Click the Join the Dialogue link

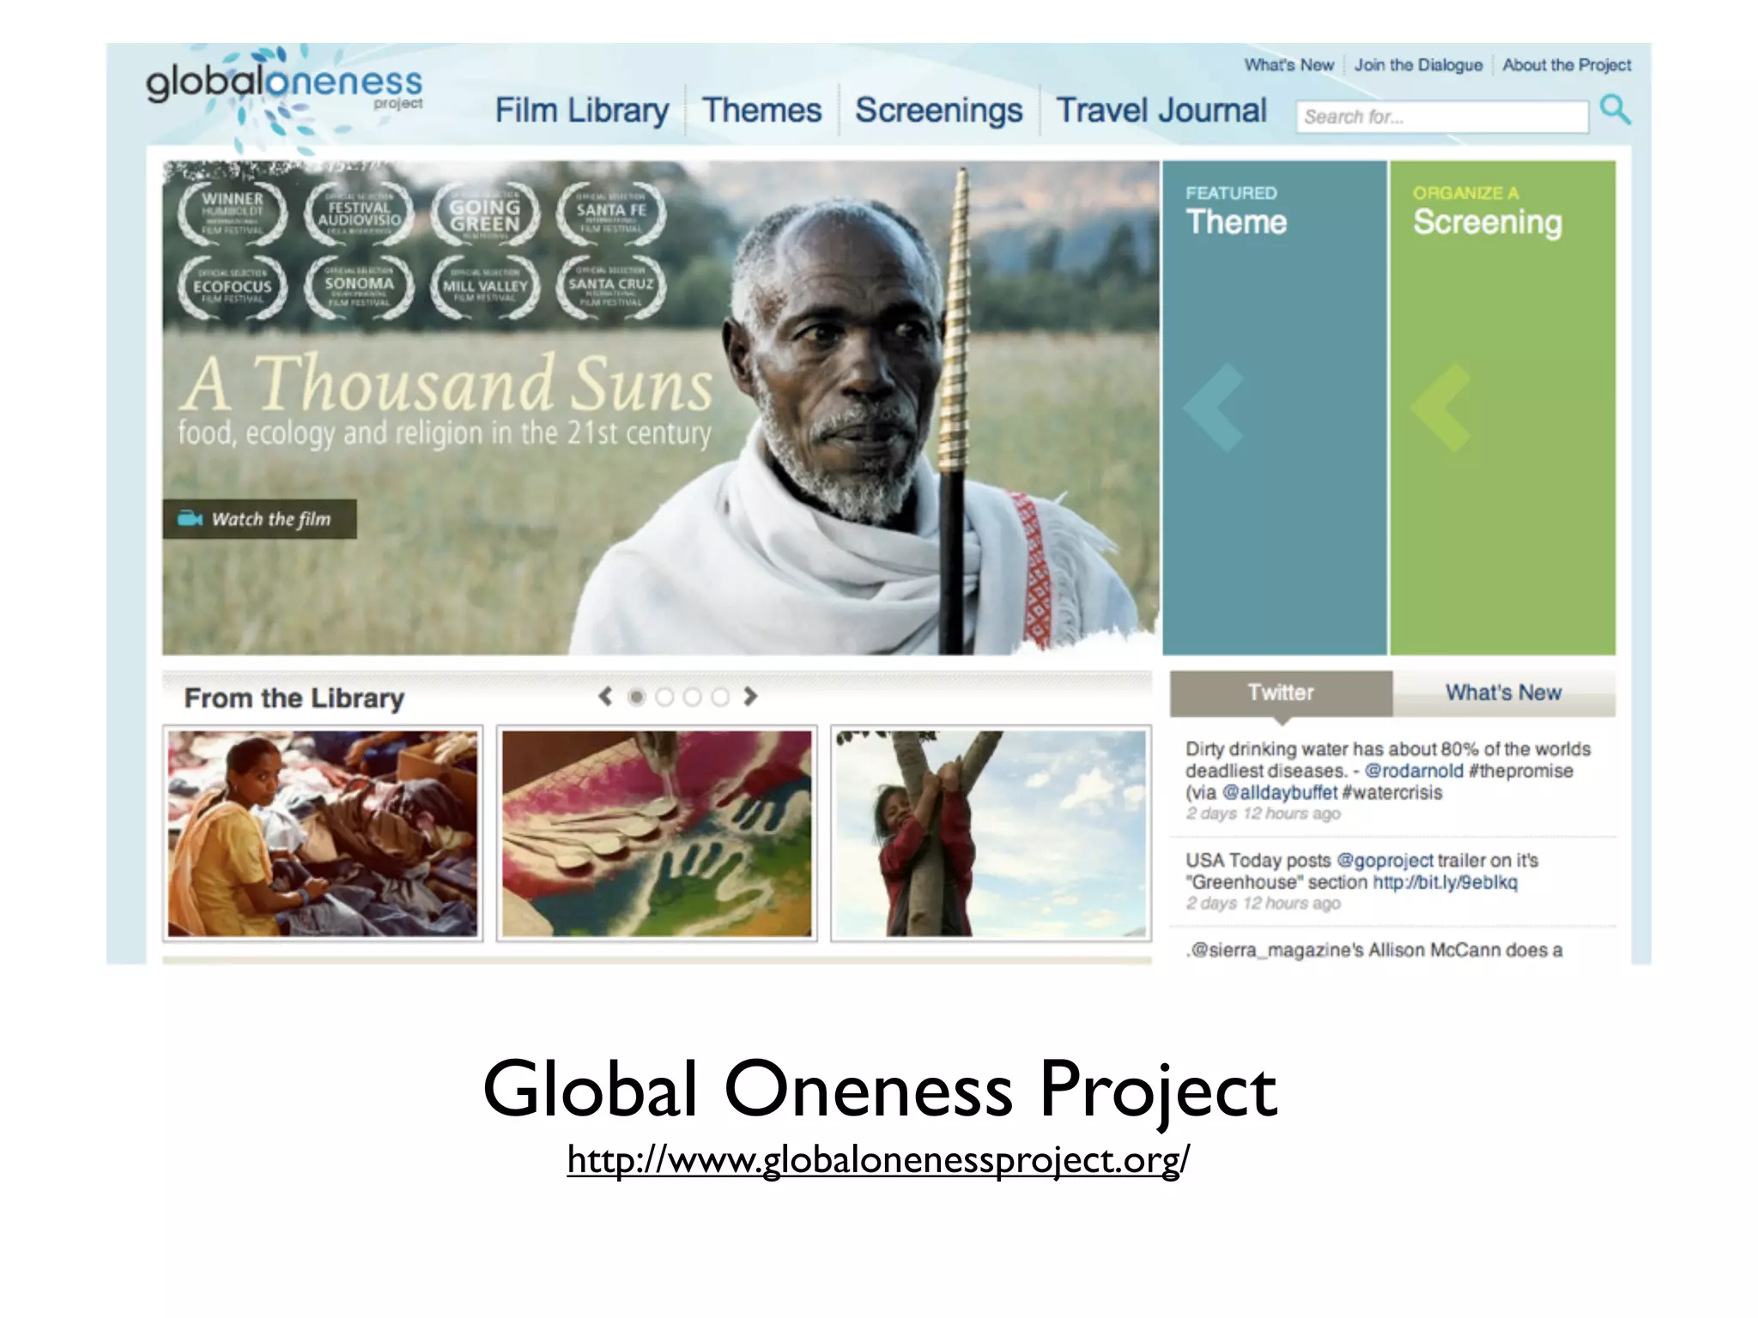point(1418,65)
